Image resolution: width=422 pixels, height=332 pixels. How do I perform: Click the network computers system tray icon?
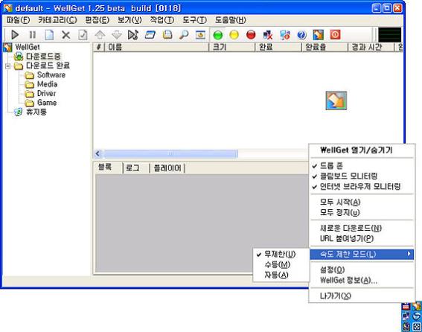coord(406,316)
